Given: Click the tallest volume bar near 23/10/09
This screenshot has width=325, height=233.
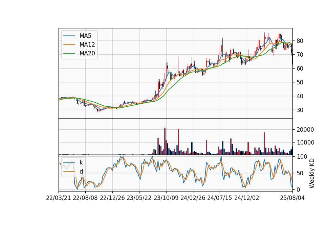Looking at the screenshot, I should pyautogui.click(x=165, y=141).
